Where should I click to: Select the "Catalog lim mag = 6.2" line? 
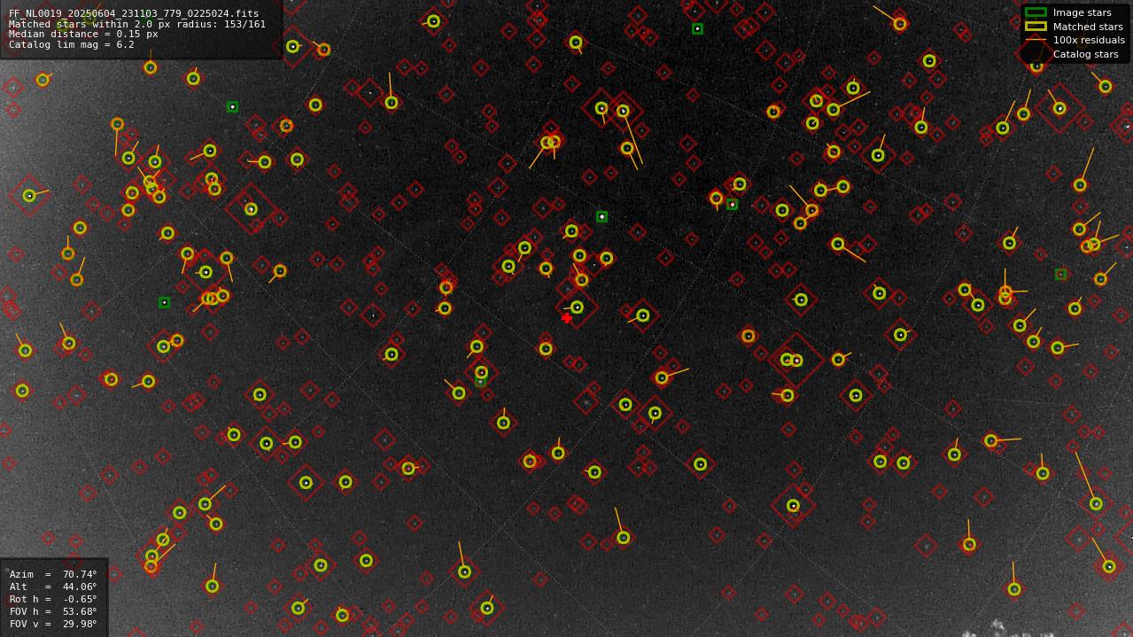[72, 44]
